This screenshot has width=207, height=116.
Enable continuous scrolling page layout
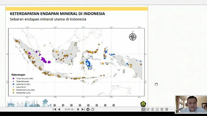click(148, 109)
